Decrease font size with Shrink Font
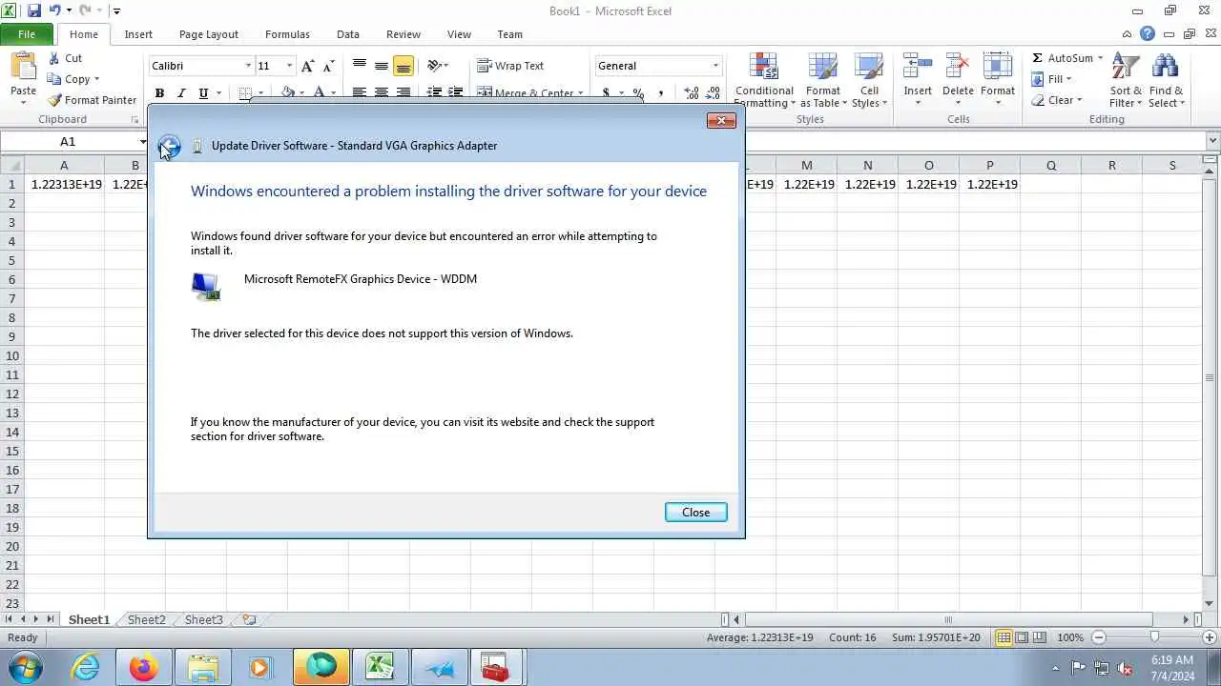This screenshot has width=1221, height=686. [328, 66]
